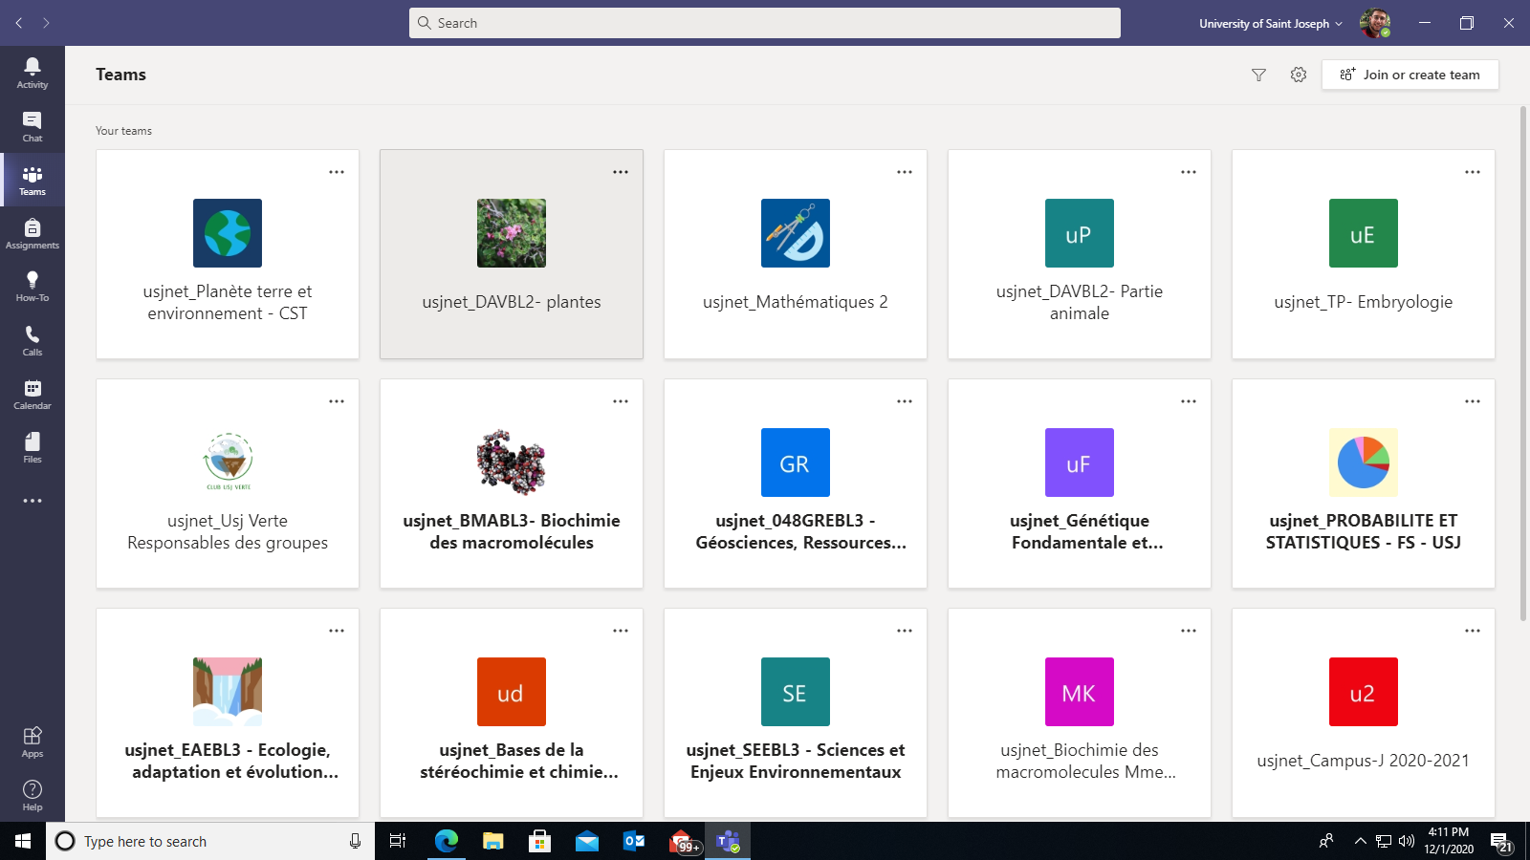Open the GR team avatar
Viewport: 1530px width, 860px height.
[x=796, y=462]
